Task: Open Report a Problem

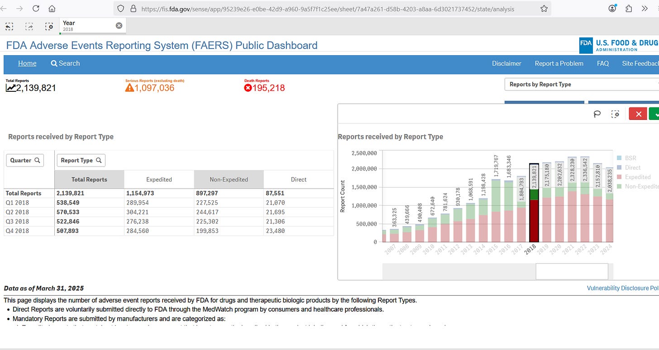Action: [559, 63]
